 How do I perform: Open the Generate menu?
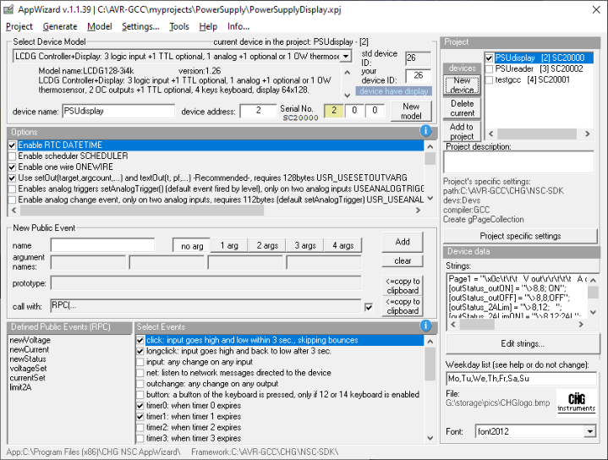pos(60,26)
